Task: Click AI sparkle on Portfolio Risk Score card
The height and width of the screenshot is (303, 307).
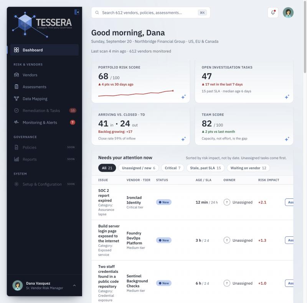Action: pos(183,97)
